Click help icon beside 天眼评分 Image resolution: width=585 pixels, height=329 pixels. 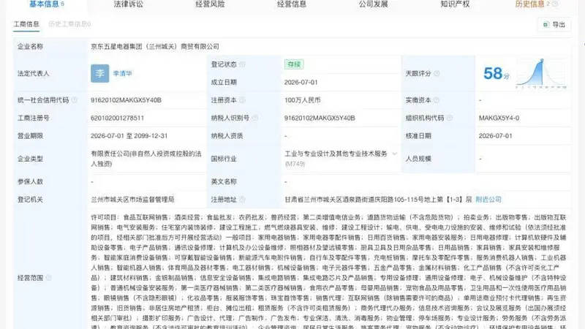[x=437, y=74]
